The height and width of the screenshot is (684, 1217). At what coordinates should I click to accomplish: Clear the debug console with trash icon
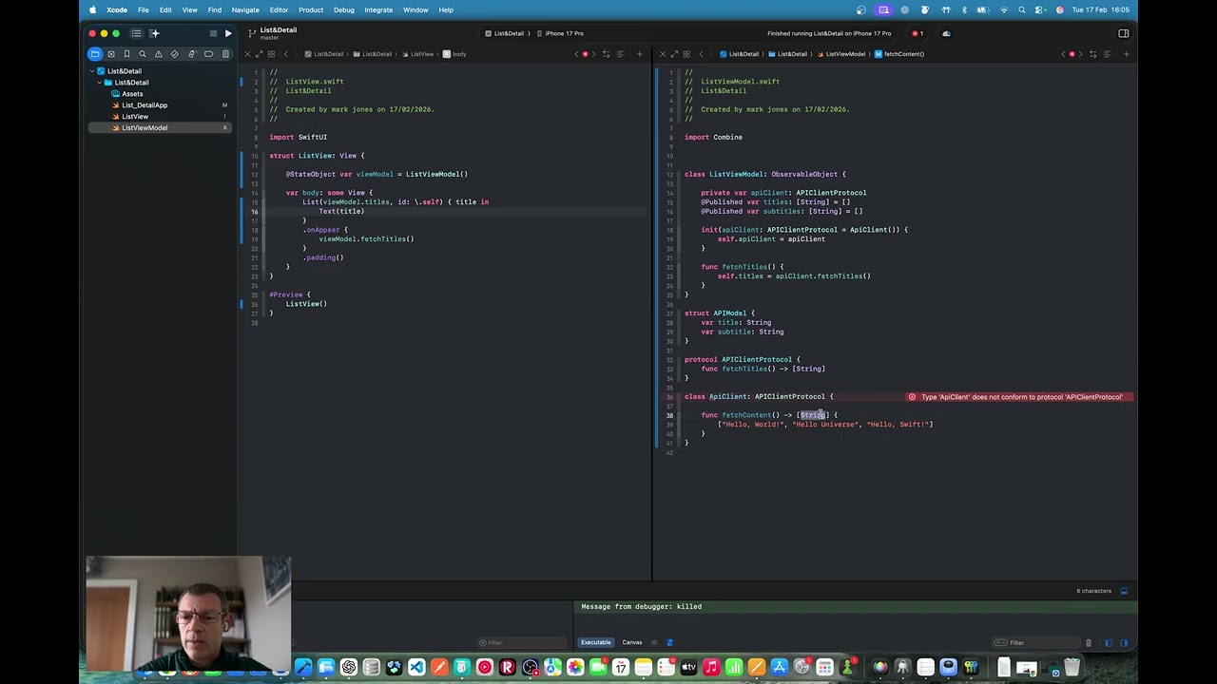tap(1089, 643)
